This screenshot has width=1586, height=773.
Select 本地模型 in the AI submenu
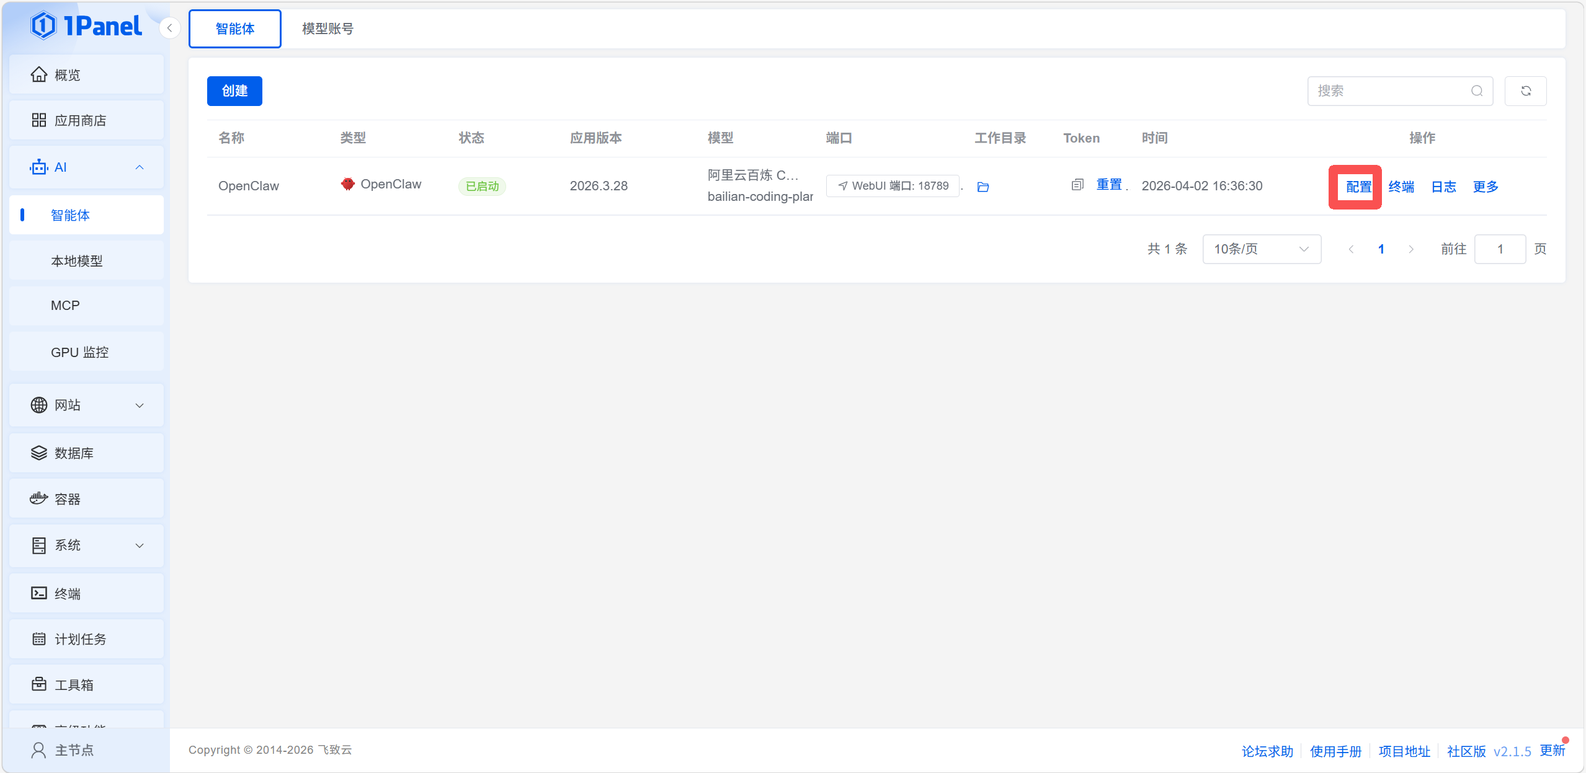(x=77, y=261)
